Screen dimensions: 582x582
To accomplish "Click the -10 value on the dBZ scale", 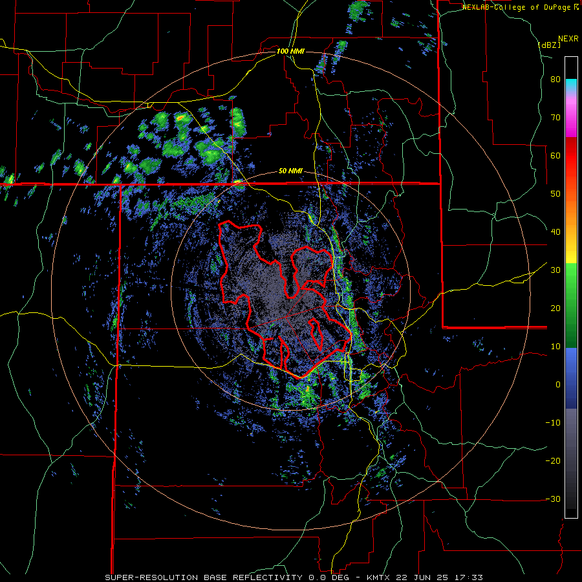I will tap(553, 422).
